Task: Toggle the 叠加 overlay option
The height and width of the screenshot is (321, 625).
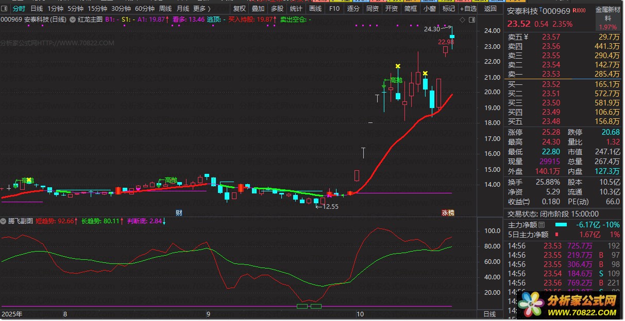Action: [258, 9]
